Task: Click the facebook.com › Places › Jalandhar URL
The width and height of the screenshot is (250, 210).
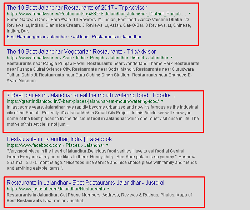Action: (x=55, y=145)
